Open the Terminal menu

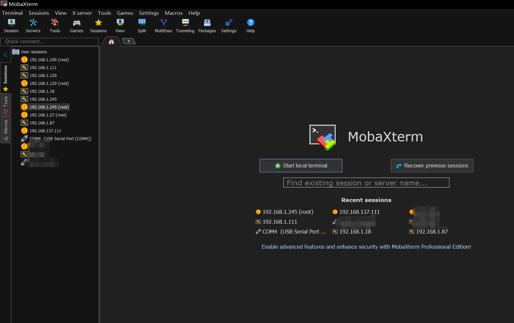tap(13, 13)
